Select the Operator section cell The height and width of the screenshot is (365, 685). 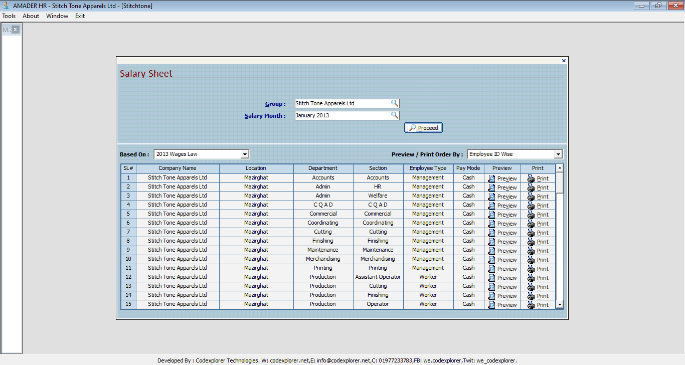tap(378, 304)
